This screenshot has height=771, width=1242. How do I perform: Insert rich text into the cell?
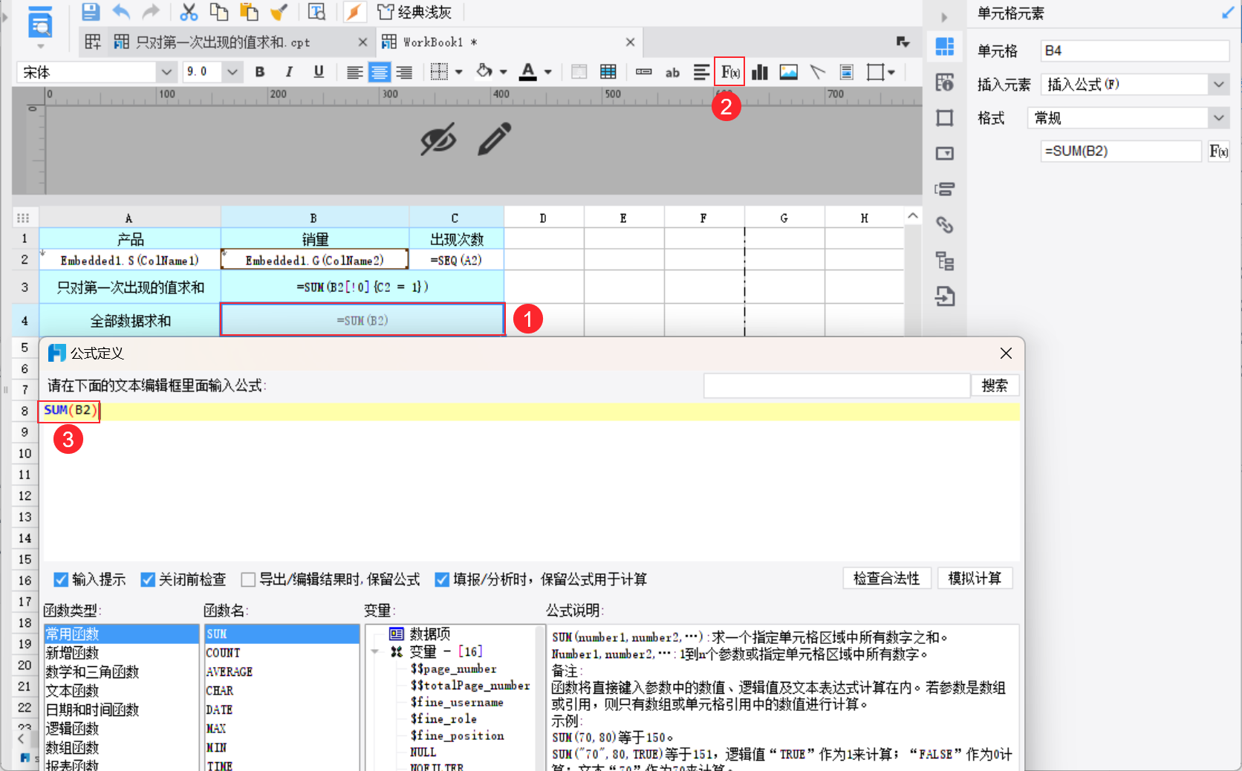[701, 72]
